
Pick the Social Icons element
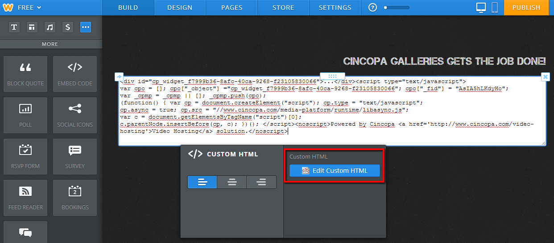pyautogui.click(x=75, y=115)
